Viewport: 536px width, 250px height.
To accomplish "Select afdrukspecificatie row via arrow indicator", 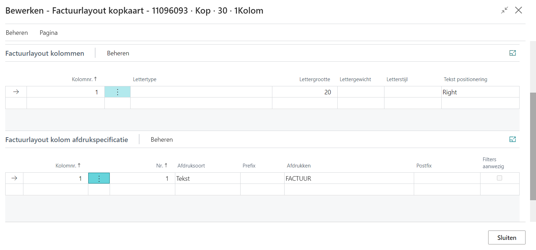I will pos(14,179).
